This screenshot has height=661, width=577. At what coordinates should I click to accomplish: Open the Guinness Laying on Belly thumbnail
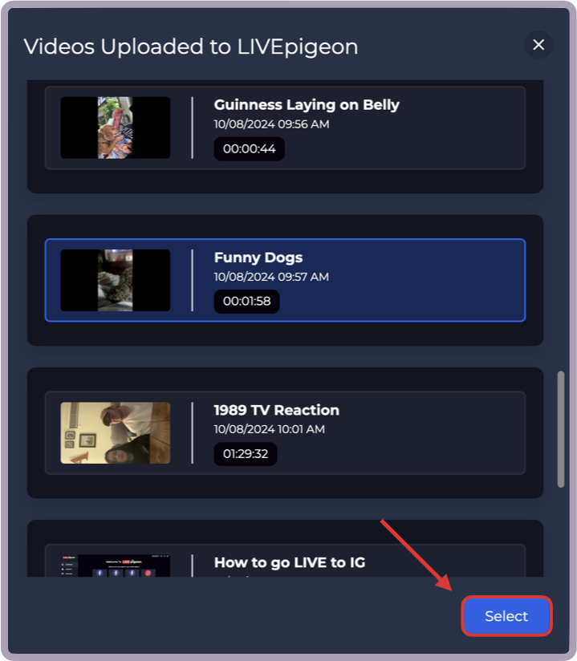pos(115,128)
